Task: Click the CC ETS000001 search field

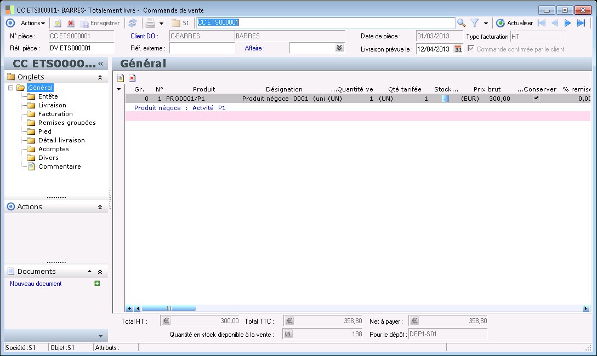Action: point(326,23)
